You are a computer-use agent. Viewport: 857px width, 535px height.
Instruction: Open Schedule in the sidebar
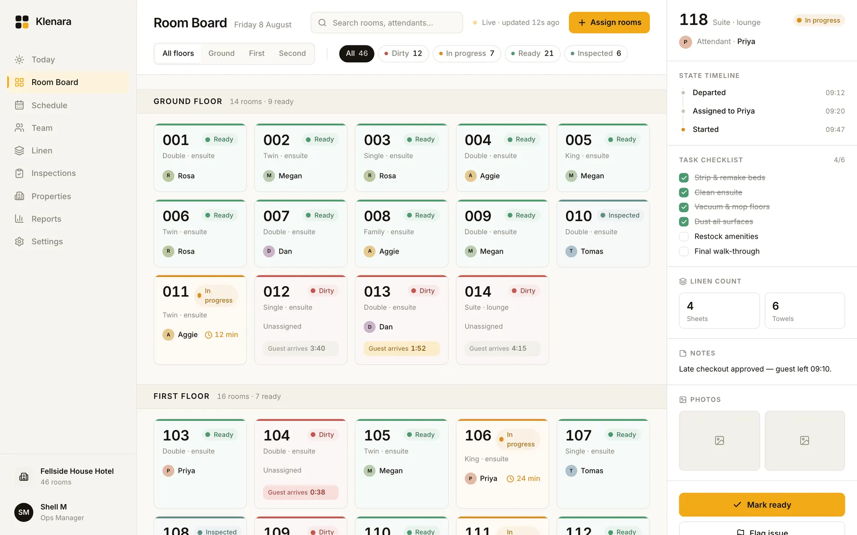[68, 105]
